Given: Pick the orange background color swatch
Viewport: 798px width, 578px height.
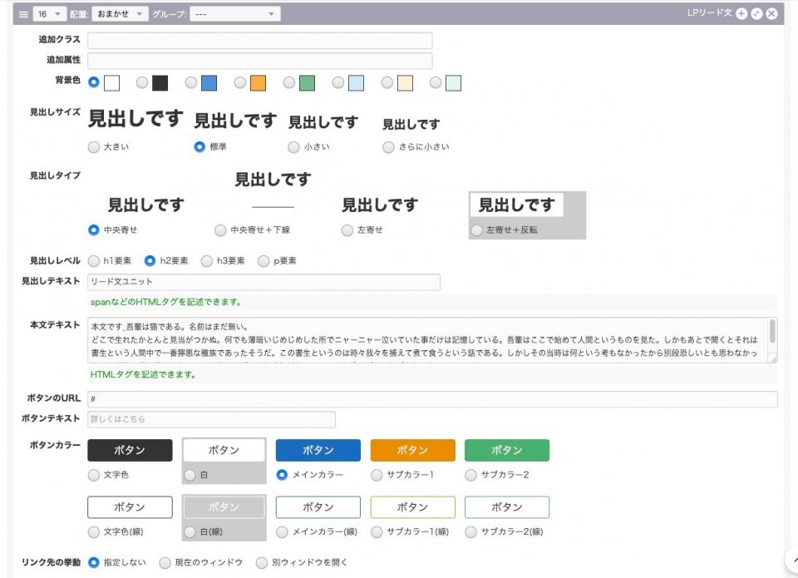Looking at the screenshot, I should (258, 83).
